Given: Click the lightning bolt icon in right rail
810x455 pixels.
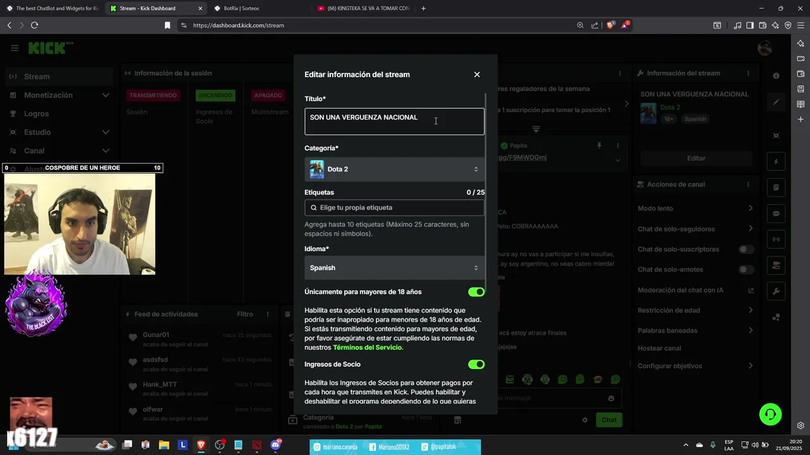Looking at the screenshot, I should [776, 162].
